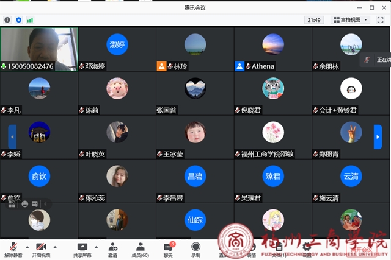Click the orange host icon beside 林玲
The width and height of the screenshot is (391, 260).
(x=161, y=66)
